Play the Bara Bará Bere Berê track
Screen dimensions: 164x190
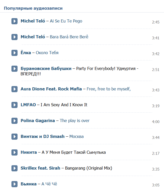(x=14, y=37)
